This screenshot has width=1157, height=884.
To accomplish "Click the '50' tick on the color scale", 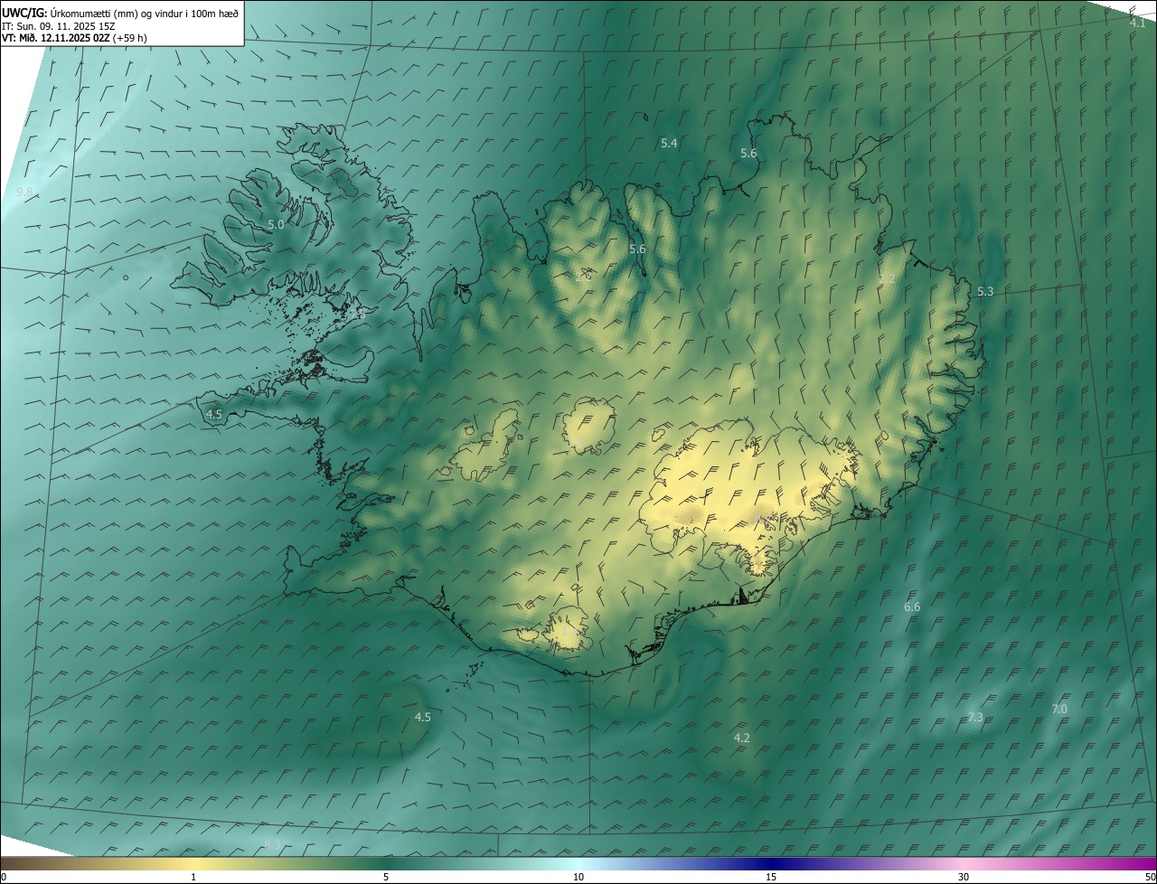I will point(1150,877).
